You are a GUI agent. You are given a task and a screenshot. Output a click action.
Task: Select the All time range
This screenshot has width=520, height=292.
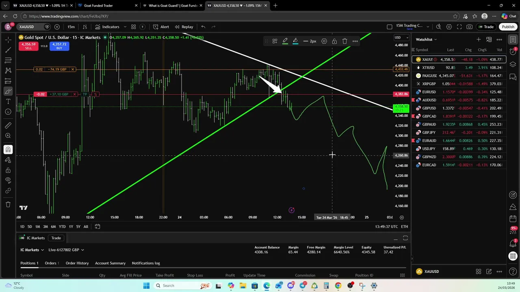[x=86, y=227]
